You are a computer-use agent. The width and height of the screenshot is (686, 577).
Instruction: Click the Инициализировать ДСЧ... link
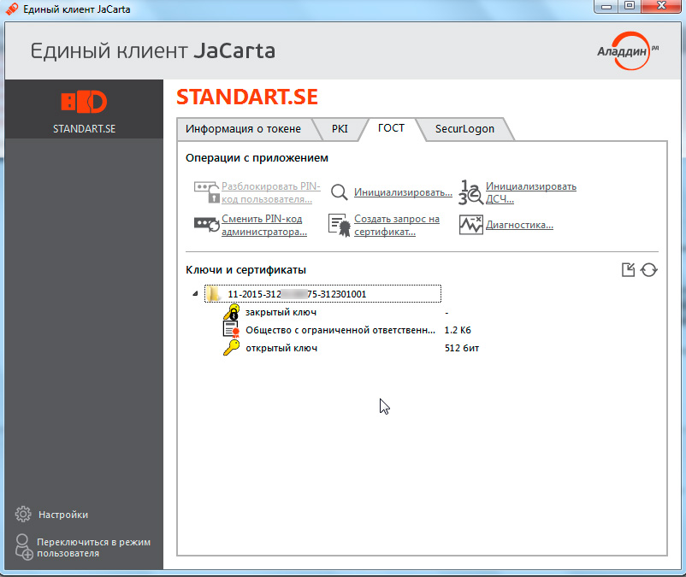pyautogui.click(x=530, y=192)
